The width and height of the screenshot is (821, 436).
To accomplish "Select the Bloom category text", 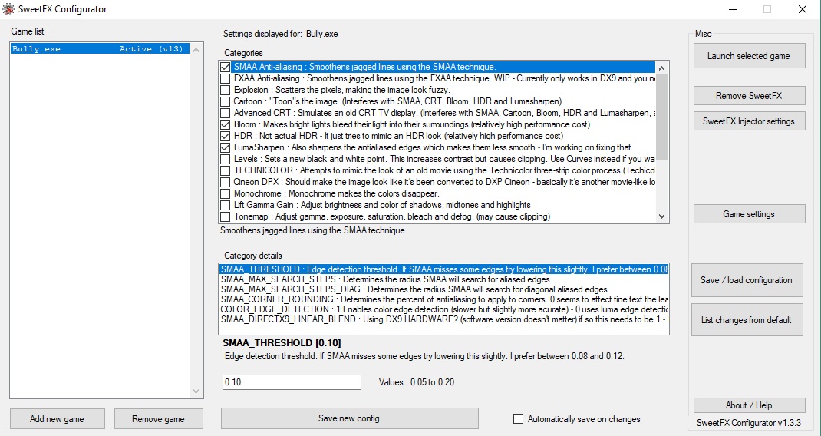I will [412, 124].
